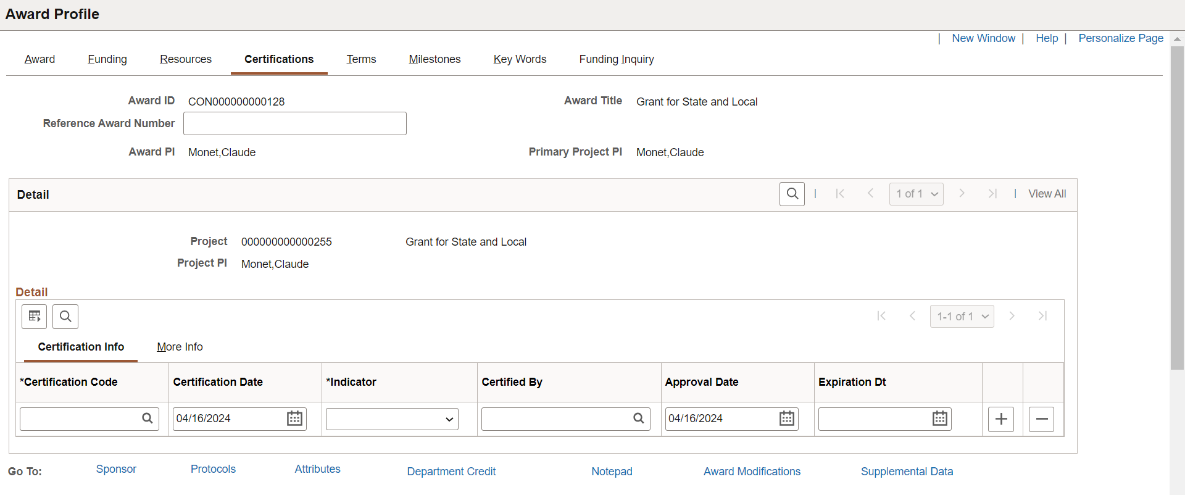Open the Certification Date calendar picker

[x=295, y=418]
